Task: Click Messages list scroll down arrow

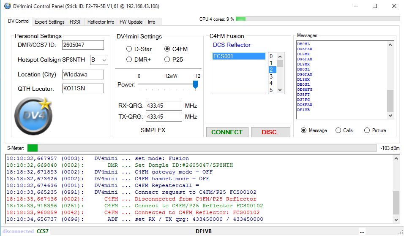Action: click(x=390, y=116)
